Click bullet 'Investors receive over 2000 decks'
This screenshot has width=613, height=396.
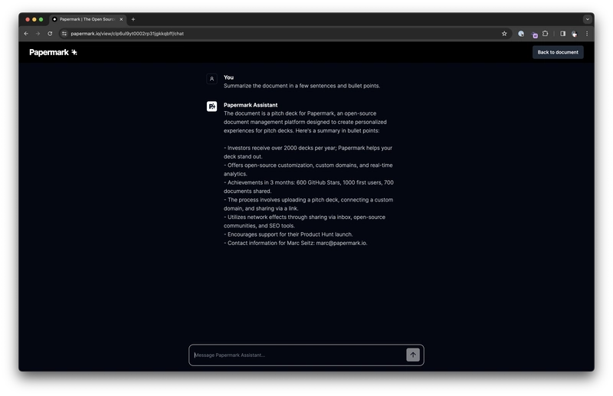click(308, 152)
